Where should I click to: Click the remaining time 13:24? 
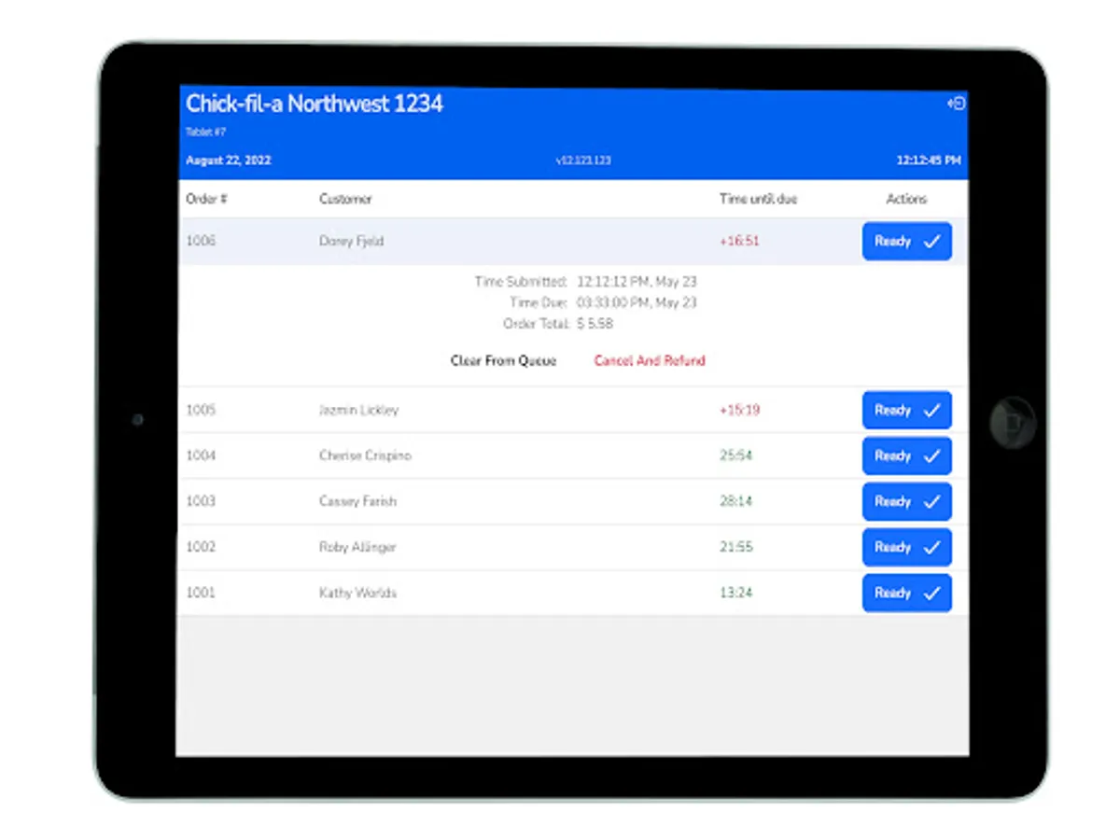[736, 593]
